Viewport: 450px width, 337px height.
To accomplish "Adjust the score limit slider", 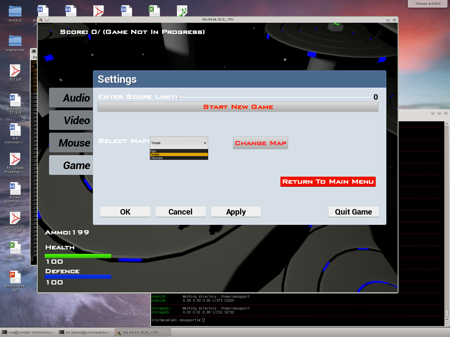I will [276, 97].
